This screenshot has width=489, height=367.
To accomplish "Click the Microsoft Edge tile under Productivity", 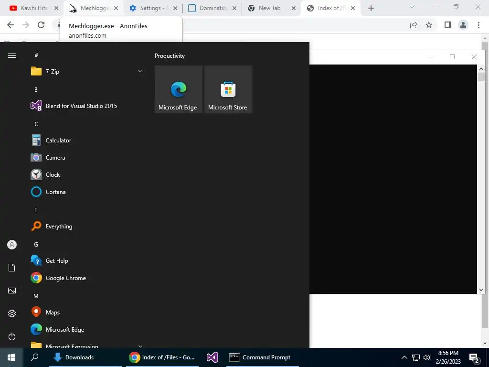I will point(179,89).
